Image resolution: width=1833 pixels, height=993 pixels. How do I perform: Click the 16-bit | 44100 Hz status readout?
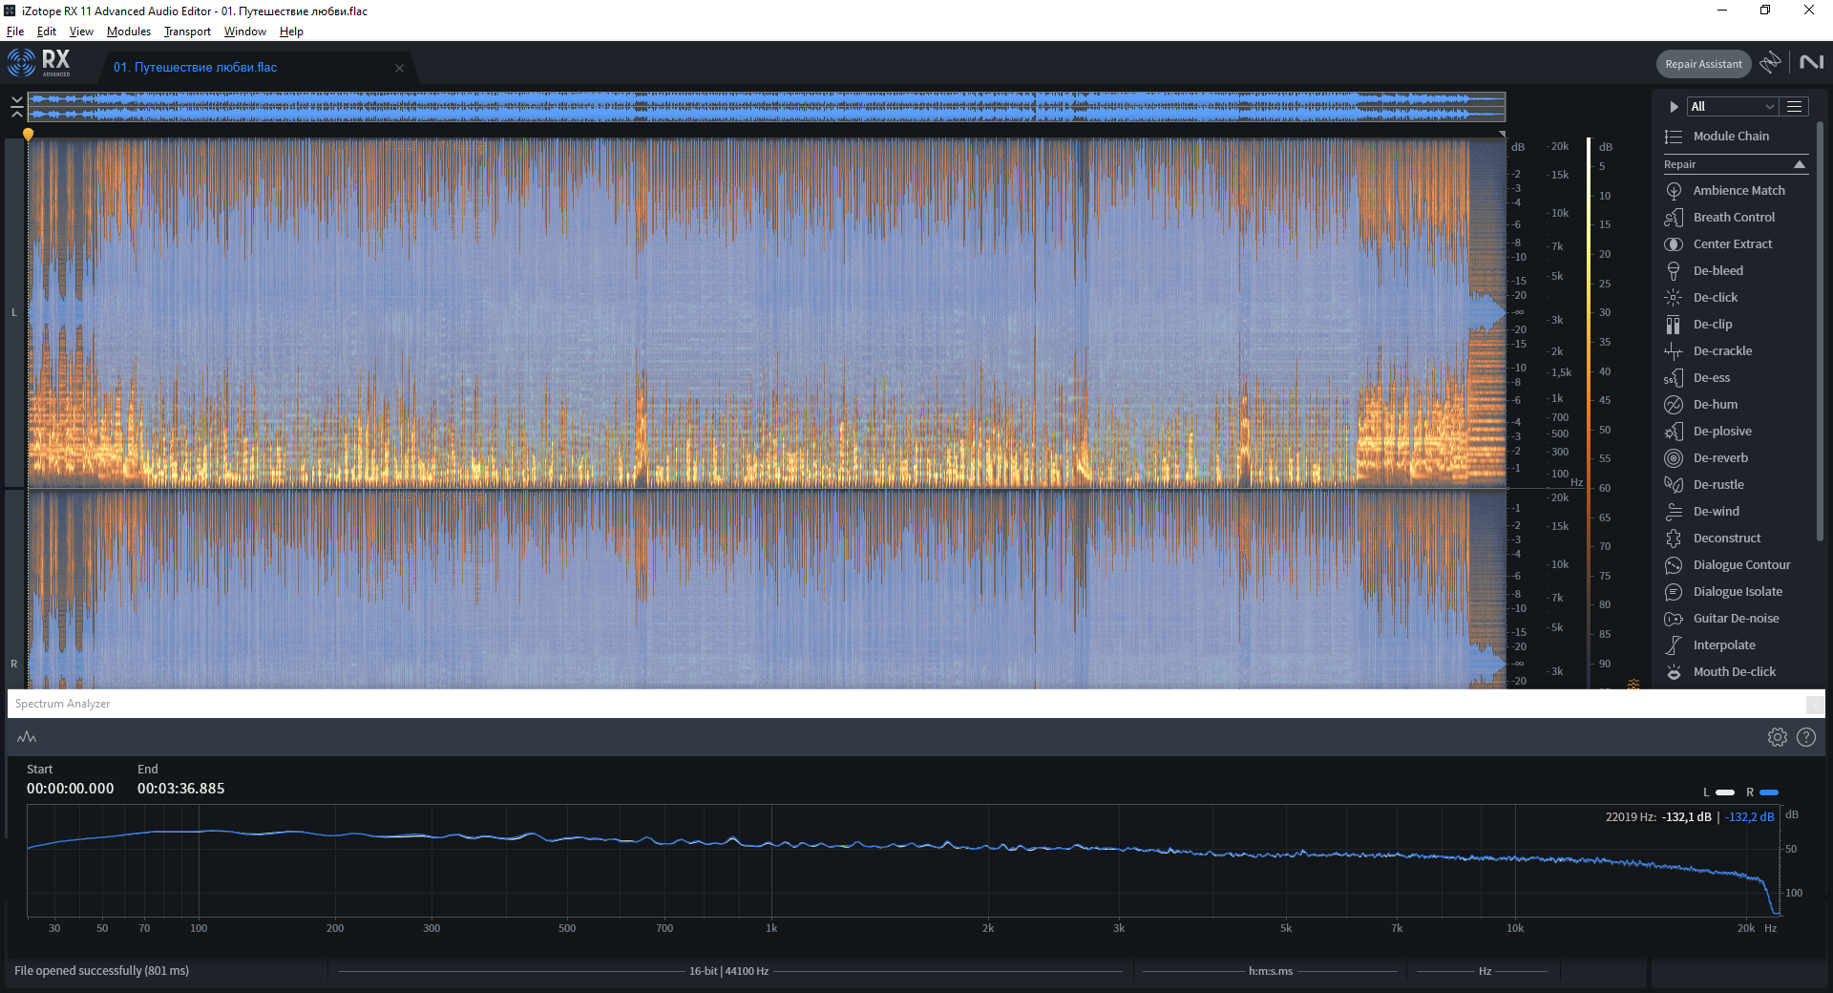click(x=728, y=971)
